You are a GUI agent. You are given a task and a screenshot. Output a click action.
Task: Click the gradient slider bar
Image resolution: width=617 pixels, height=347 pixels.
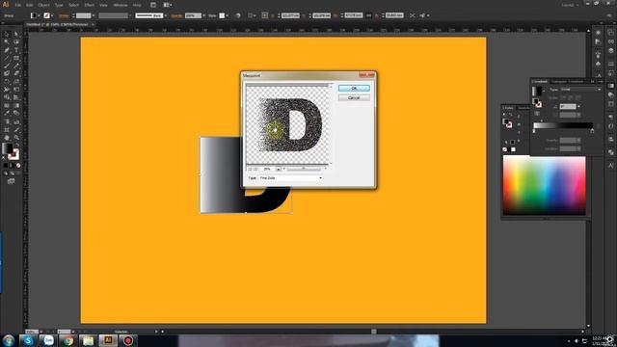tap(563, 125)
